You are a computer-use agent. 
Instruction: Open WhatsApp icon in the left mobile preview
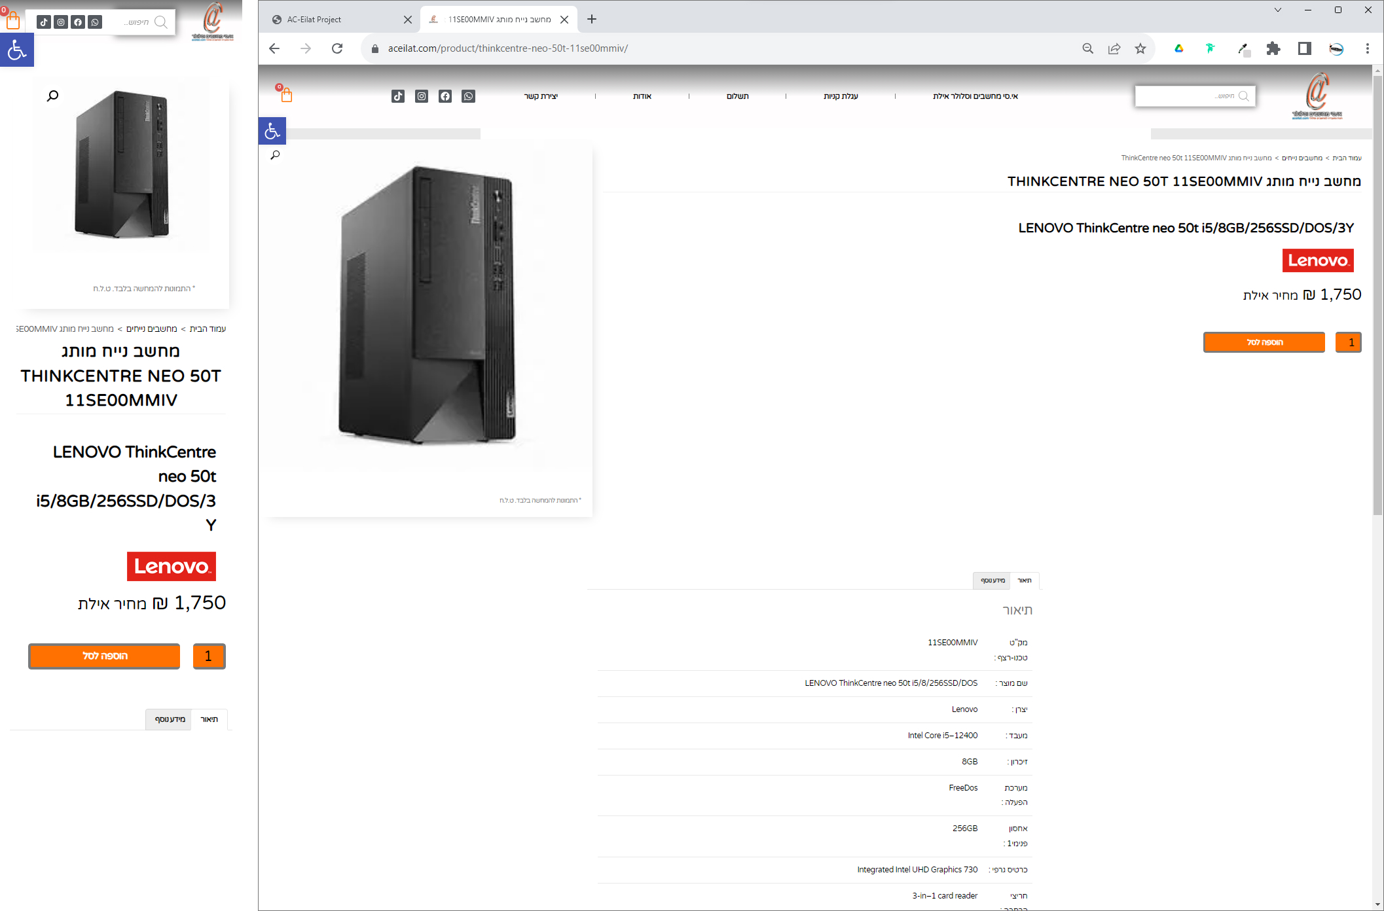95,22
